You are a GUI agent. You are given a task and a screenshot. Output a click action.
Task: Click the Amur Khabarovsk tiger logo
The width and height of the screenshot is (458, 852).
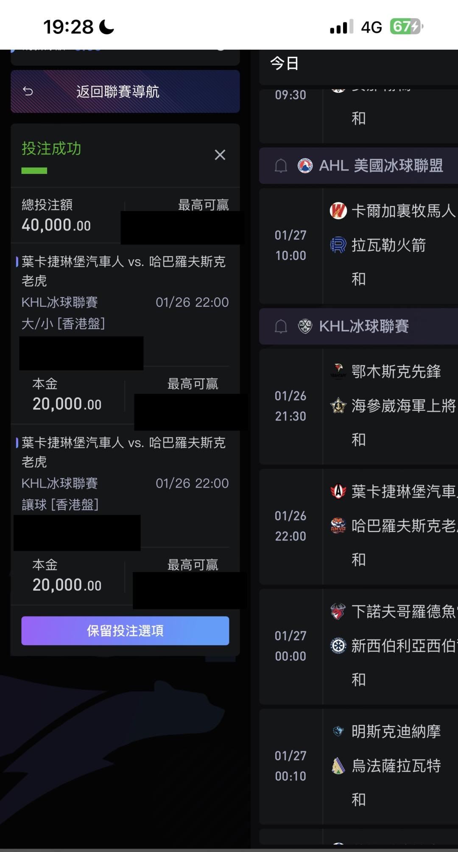coord(338,526)
